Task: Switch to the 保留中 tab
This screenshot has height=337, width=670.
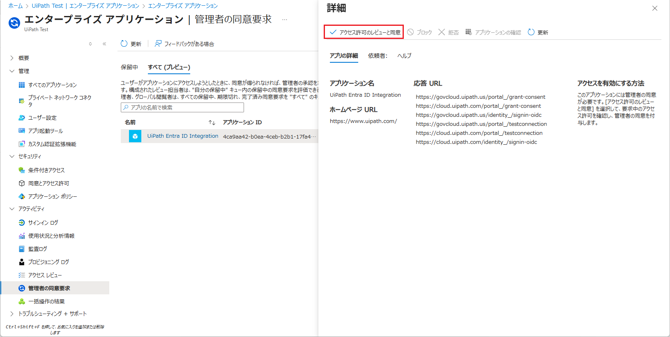Action: pos(129,67)
